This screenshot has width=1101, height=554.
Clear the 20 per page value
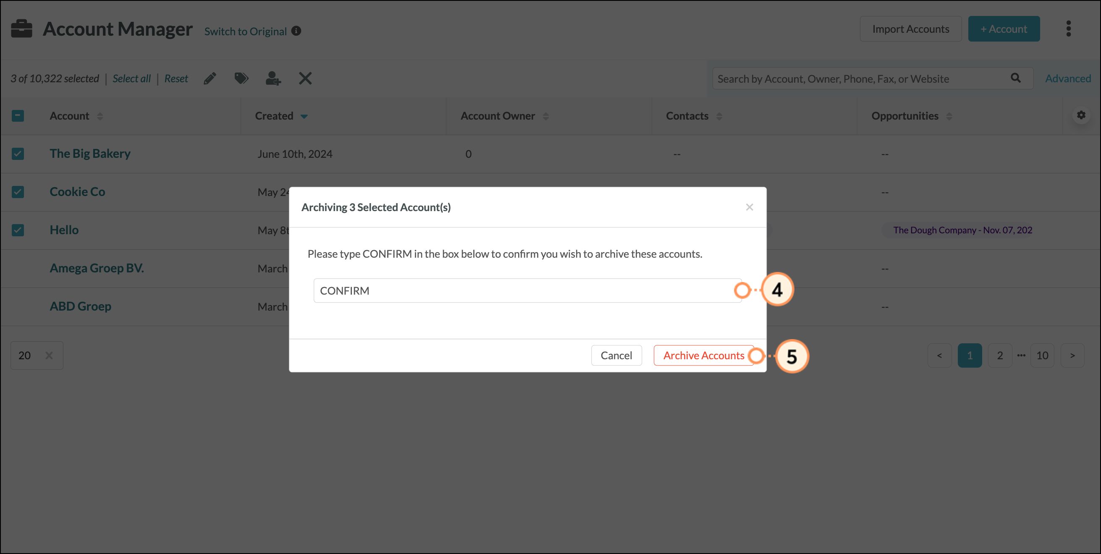[49, 355]
